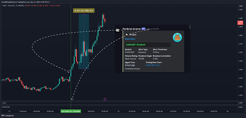Click the 25 date axis label
This screenshot has width=246, height=118.
pyautogui.click(x=228, y=111)
